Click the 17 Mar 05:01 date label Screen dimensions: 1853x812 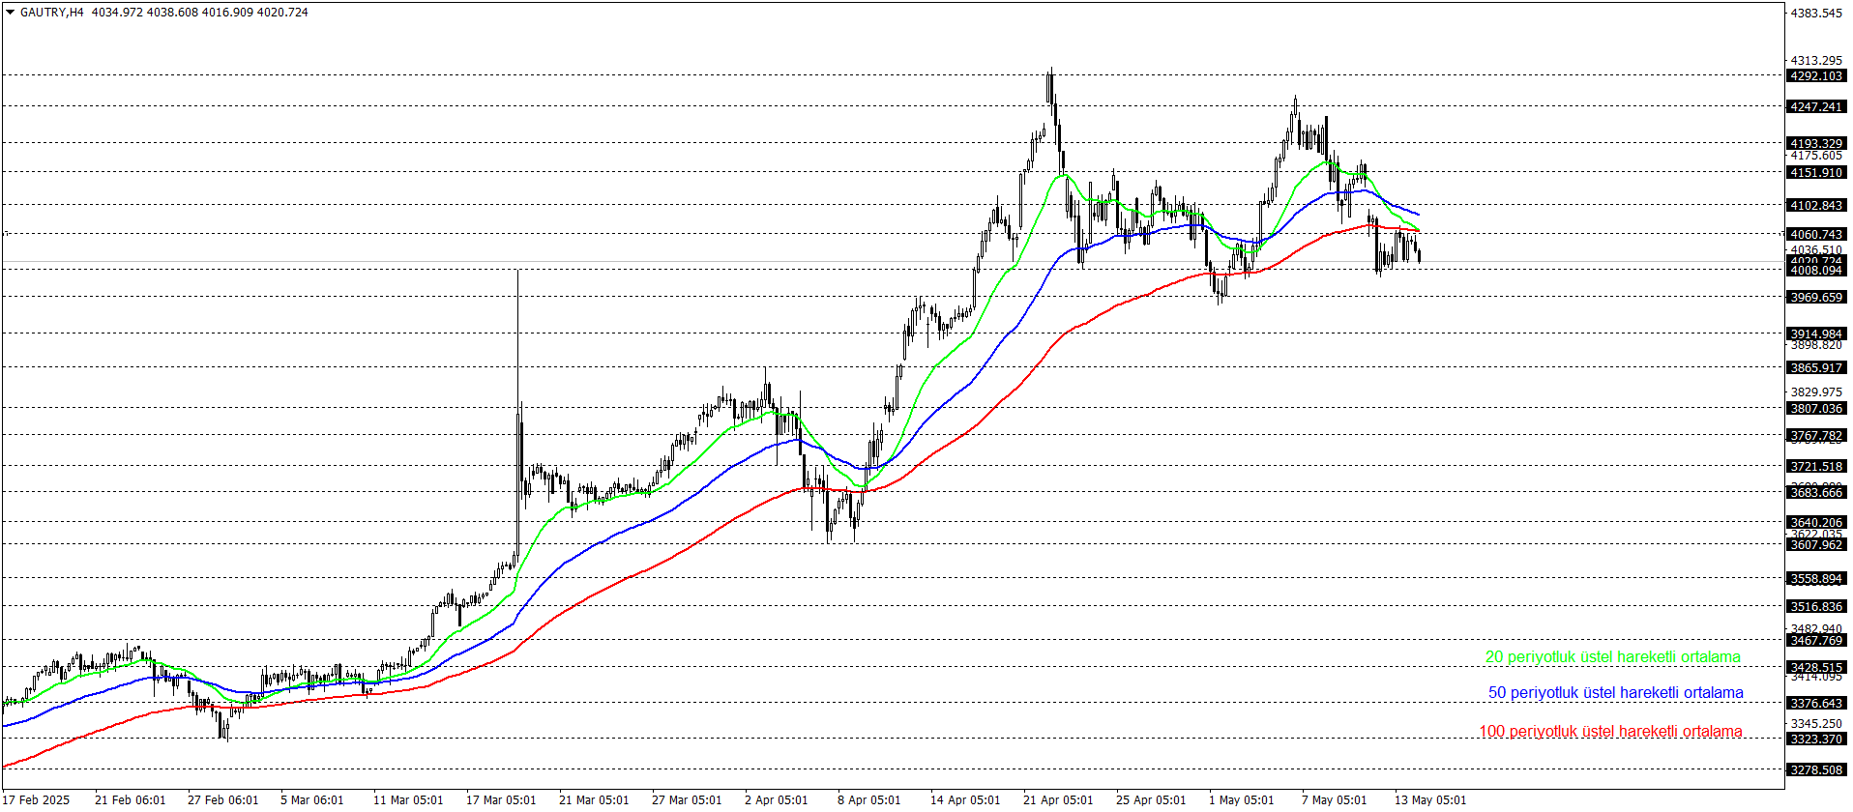501,800
